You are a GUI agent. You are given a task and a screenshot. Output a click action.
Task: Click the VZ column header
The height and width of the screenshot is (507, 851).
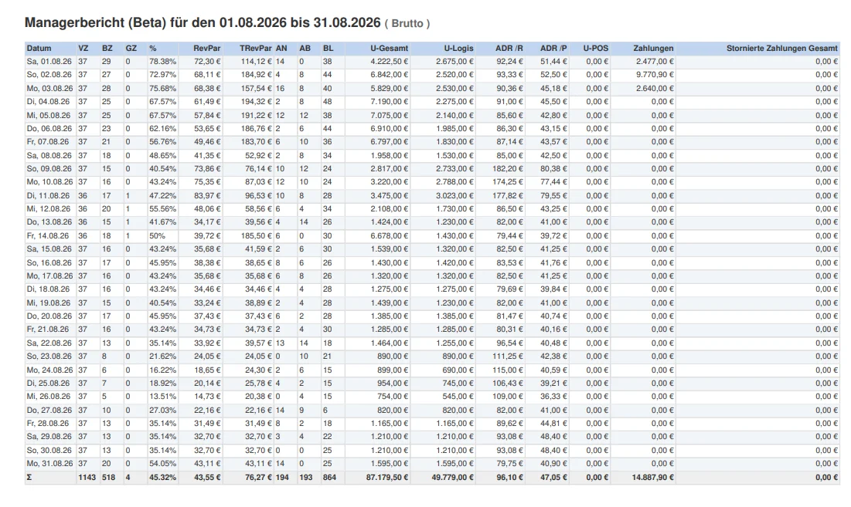click(83, 48)
